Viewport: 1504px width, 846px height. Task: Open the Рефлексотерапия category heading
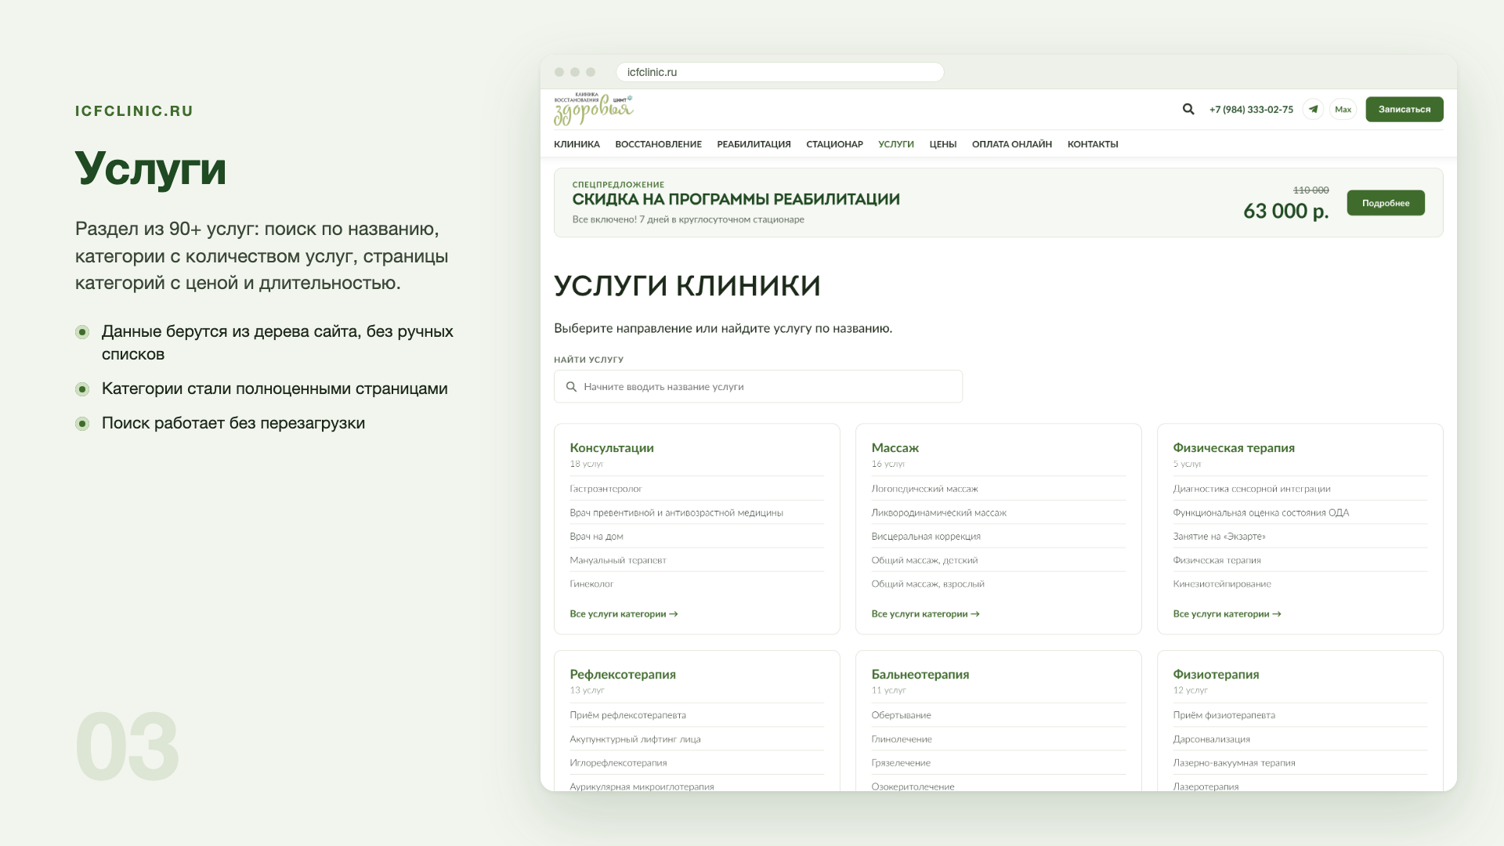click(x=623, y=674)
